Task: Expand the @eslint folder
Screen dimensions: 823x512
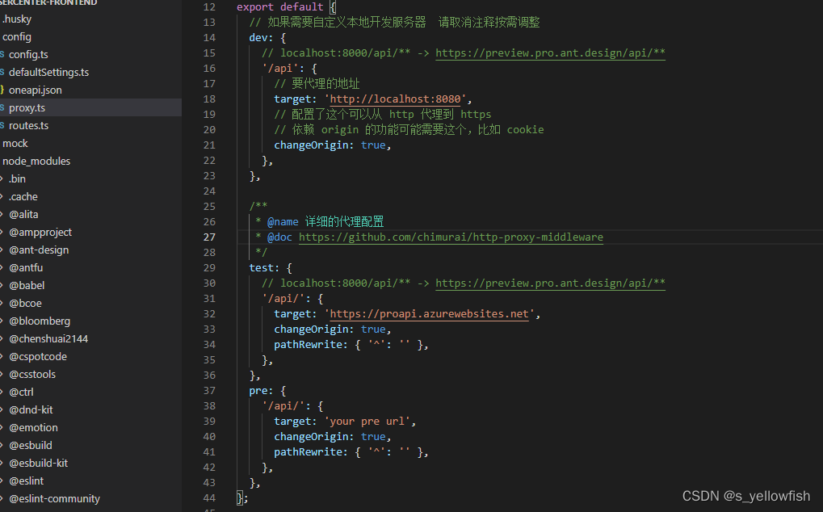Action: (26, 481)
